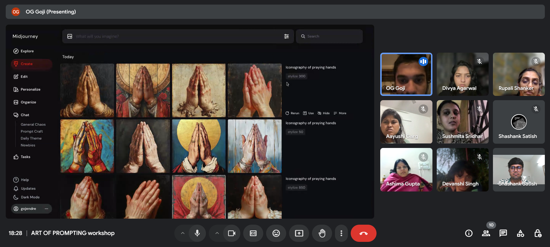
Task: Open Newbies chat room
Action: pyautogui.click(x=28, y=145)
